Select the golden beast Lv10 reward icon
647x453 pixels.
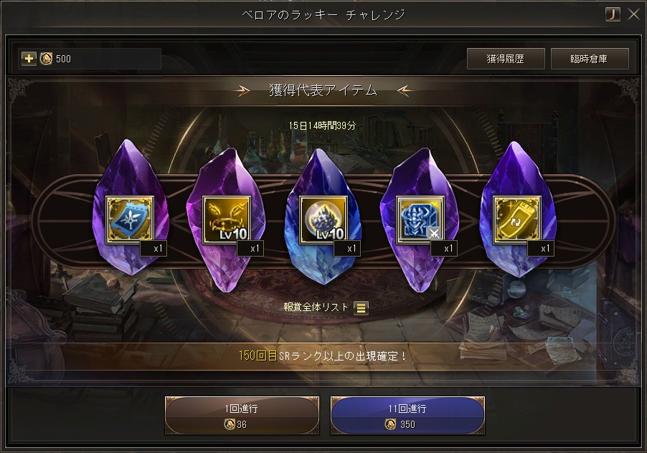pyautogui.click(x=227, y=220)
